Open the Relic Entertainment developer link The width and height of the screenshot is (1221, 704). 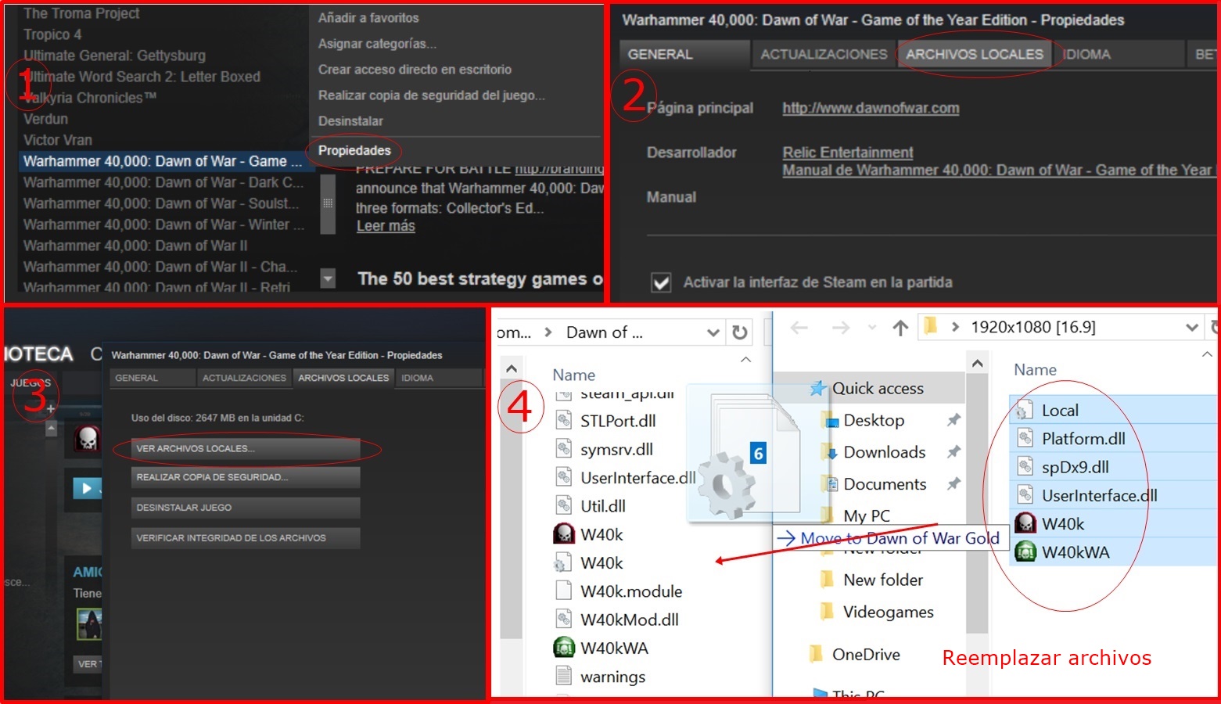848,153
